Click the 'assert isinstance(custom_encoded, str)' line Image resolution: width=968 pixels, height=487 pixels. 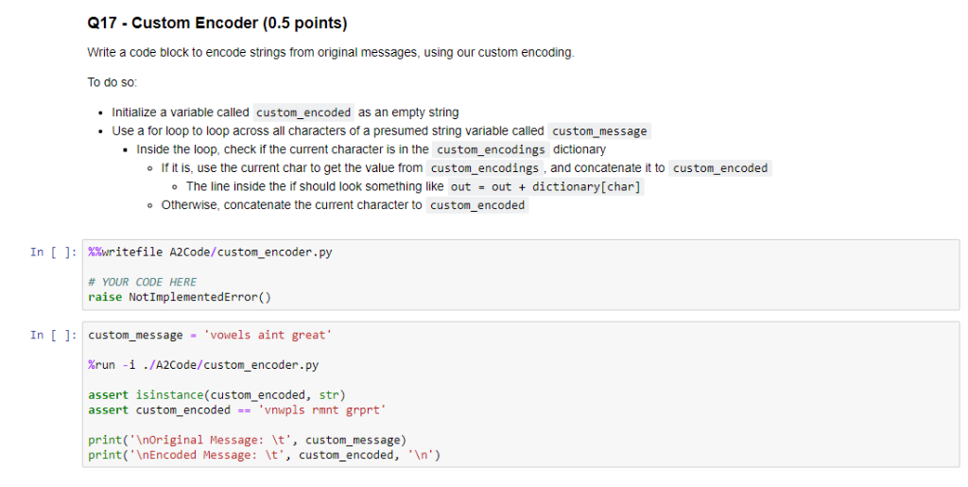(x=216, y=394)
